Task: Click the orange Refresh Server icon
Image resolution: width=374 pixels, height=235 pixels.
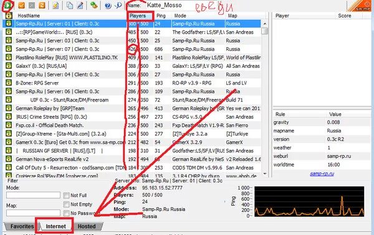Action: coord(42,5)
